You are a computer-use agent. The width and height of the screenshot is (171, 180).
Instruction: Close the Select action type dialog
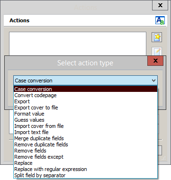[155, 61]
